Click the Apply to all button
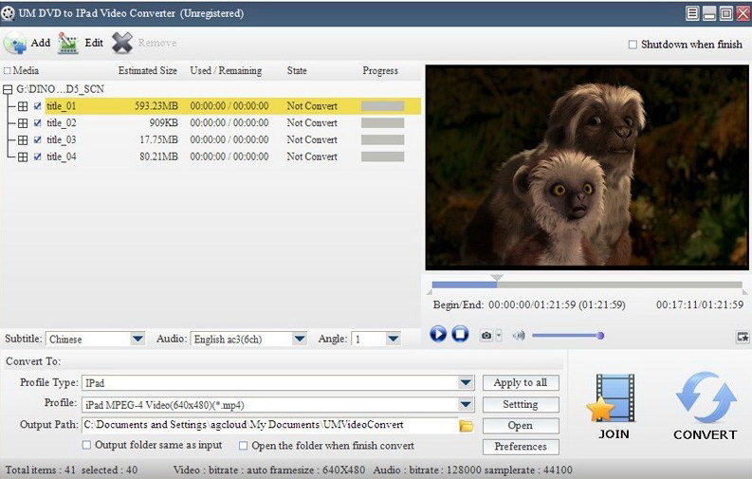The width and height of the screenshot is (752, 479). point(521,383)
